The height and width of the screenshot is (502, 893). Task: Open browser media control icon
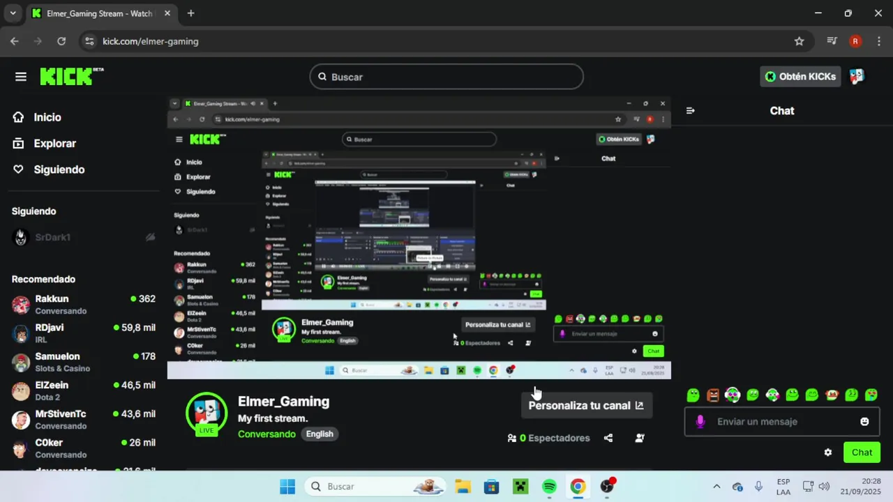[x=832, y=41]
